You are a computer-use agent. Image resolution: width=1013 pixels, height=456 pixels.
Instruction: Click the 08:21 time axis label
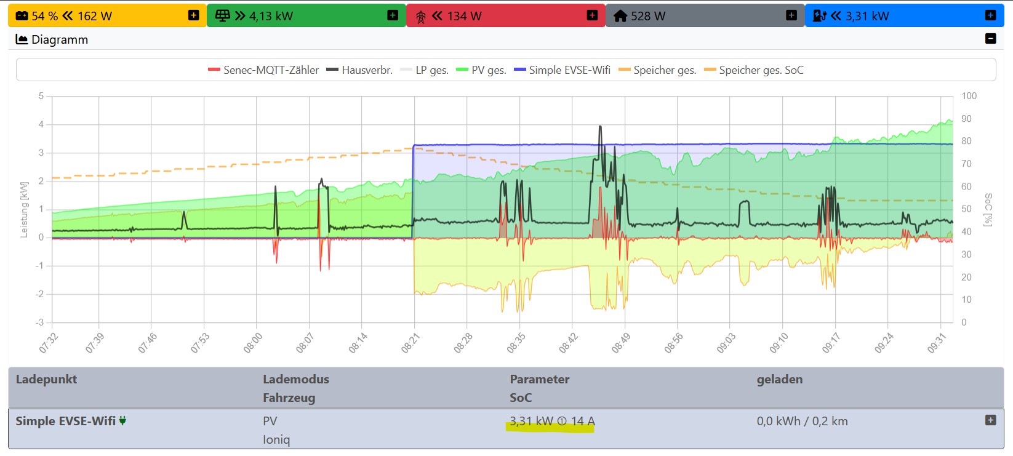click(x=410, y=343)
